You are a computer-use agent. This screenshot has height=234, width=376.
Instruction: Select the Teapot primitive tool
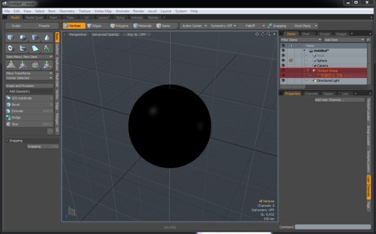point(23,48)
